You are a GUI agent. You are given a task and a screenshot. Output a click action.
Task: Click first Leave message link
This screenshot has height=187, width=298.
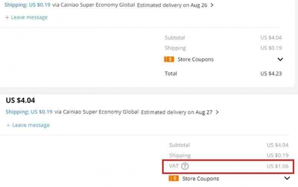(x=29, y=17)
